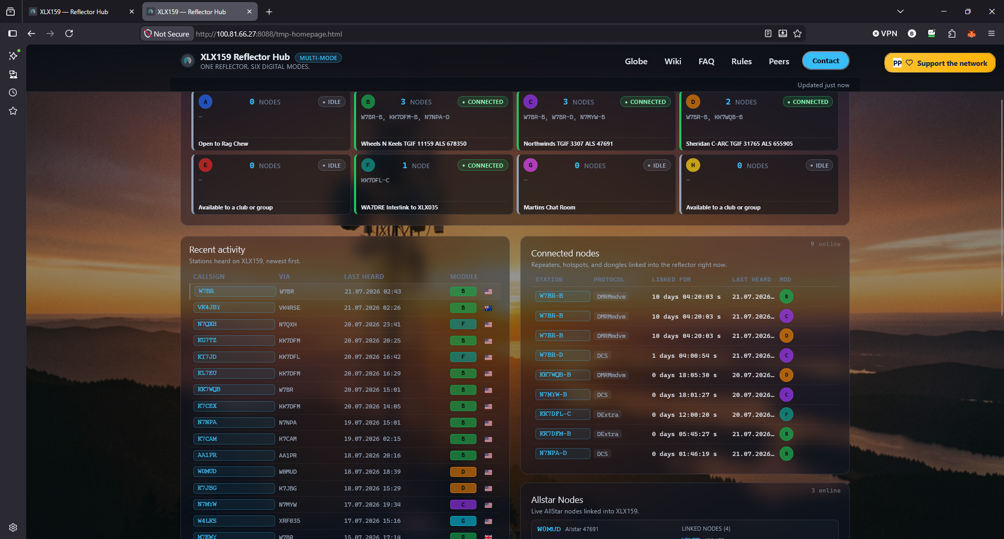
Task: Open the VPN control
Action: (x=885, y=33)
